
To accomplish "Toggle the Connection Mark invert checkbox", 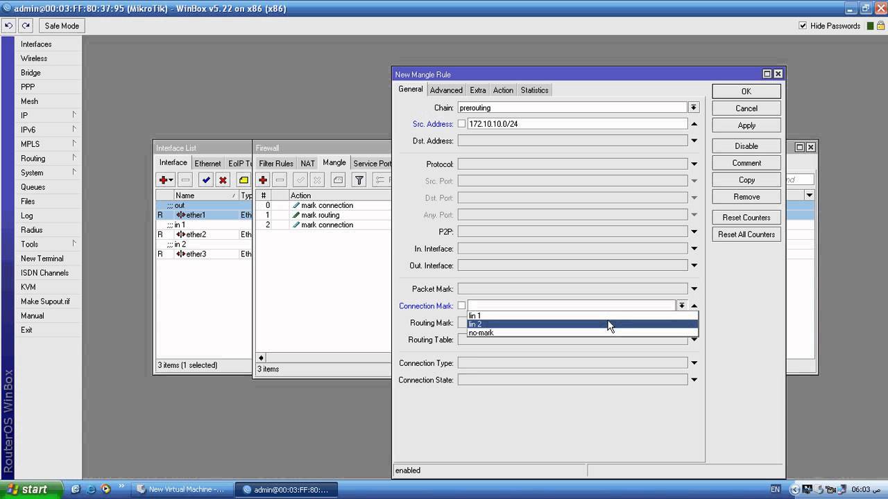I will (x=461, y=306).
